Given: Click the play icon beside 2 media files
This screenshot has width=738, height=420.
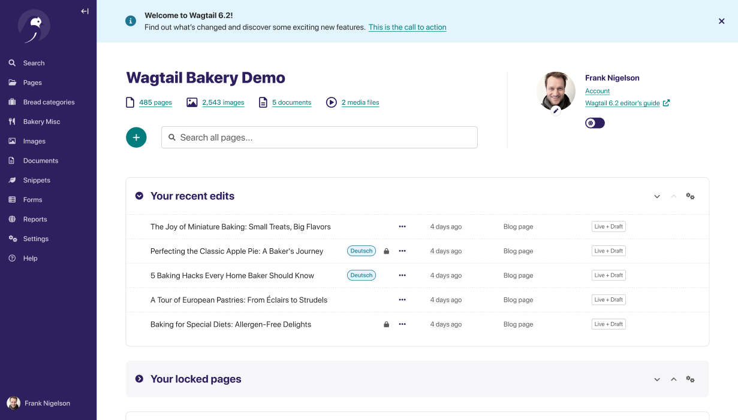Looking at the screenshot, I should point(332,102).
